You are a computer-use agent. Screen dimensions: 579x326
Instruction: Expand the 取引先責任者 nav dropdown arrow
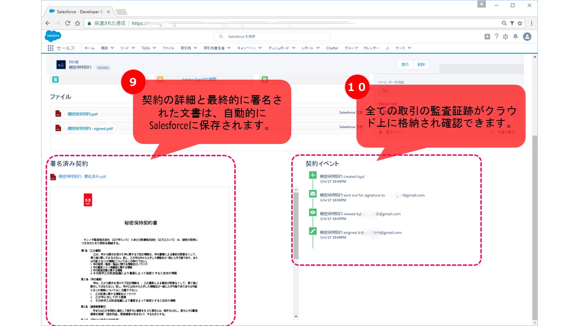(x=229, y=48)
